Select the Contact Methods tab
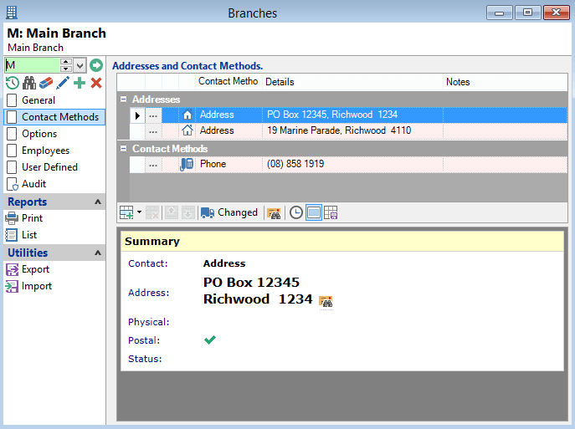Image resolution: width=575 pixels, height=429 pixels. click(x=54, y=117)
